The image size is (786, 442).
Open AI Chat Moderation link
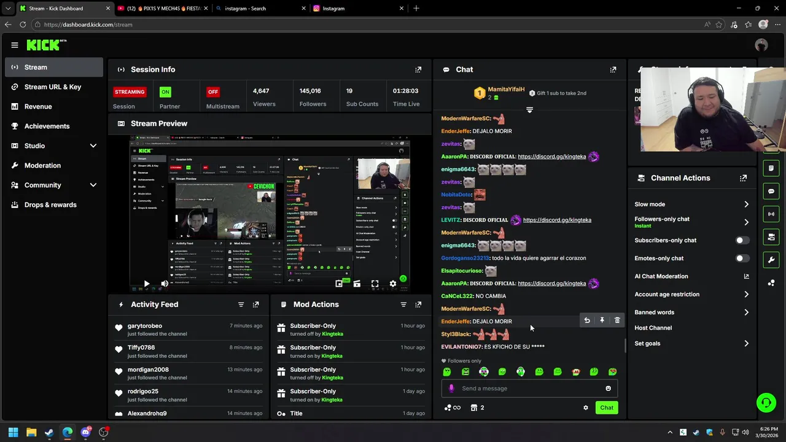[x=692, y=276]
